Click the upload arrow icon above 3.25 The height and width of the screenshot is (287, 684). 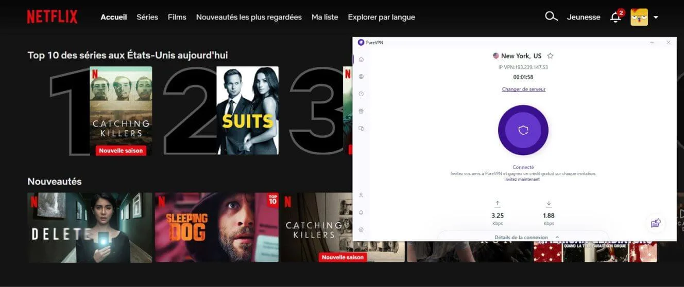tap(498, 204)
